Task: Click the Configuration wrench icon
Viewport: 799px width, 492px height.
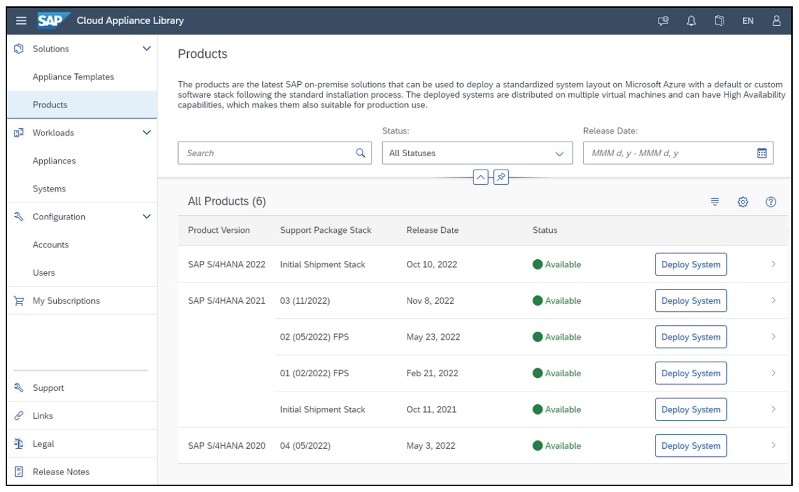Action: click(x=19, y=216)
